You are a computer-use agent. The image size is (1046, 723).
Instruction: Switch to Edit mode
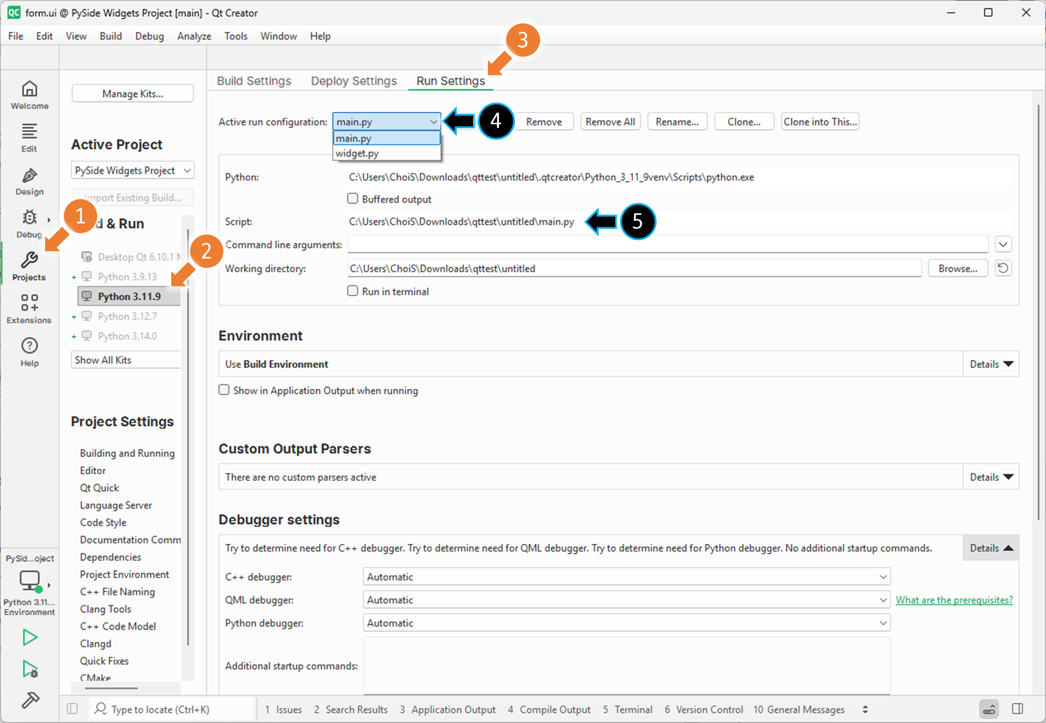[x=30, y=137]
